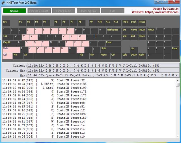This screenshot has height=143, width=181.
Task: Click the Hide Key Count button
Action: (39, 11)
